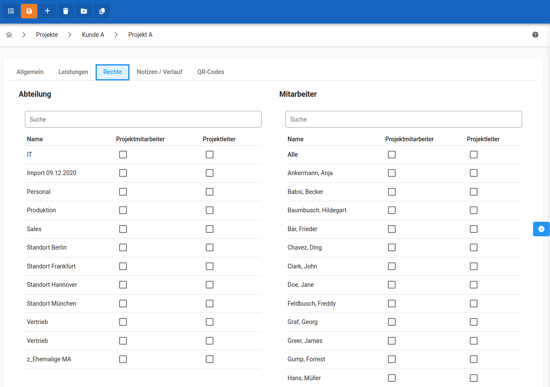550x387 pixels.
Task: Click the orange save icon
Action: [x=29, y=11]
